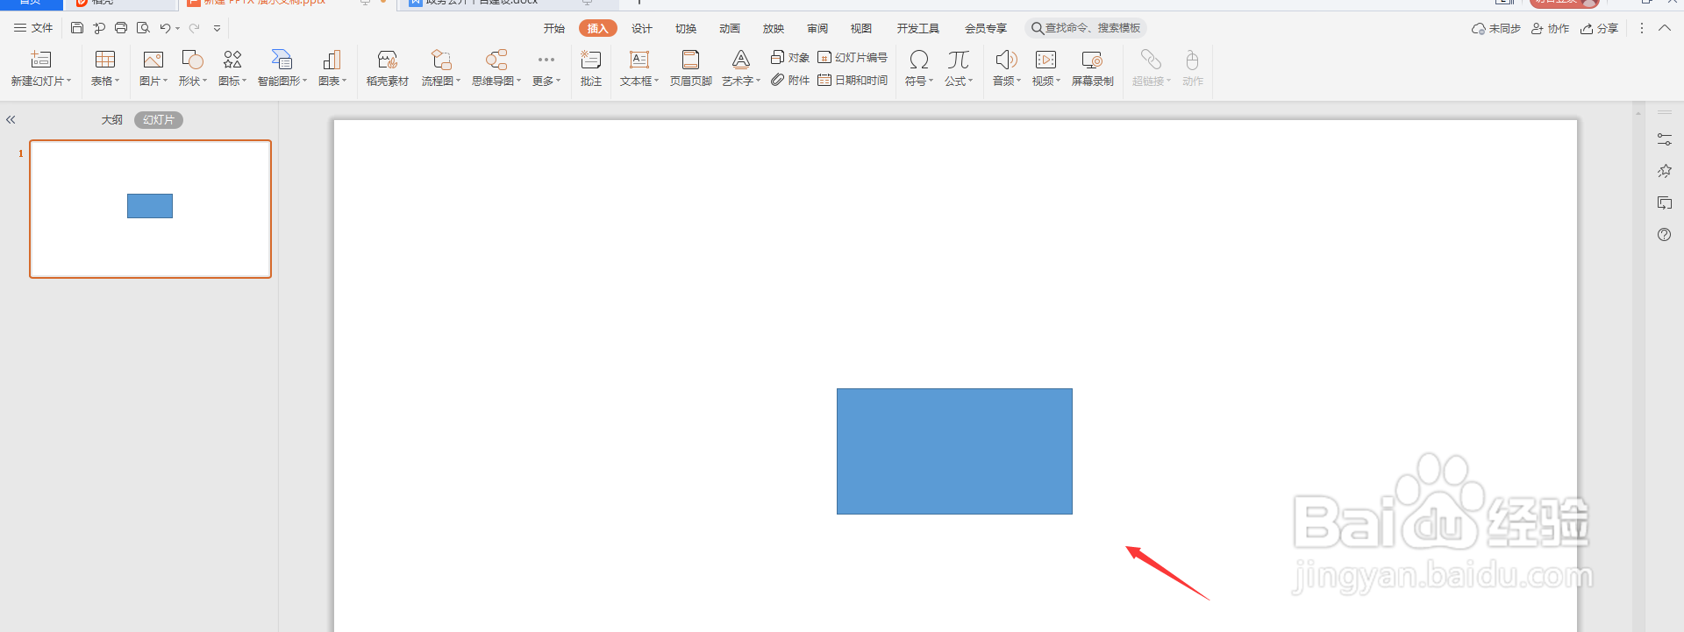Add a comment with 批注 icon

point(591,60)
